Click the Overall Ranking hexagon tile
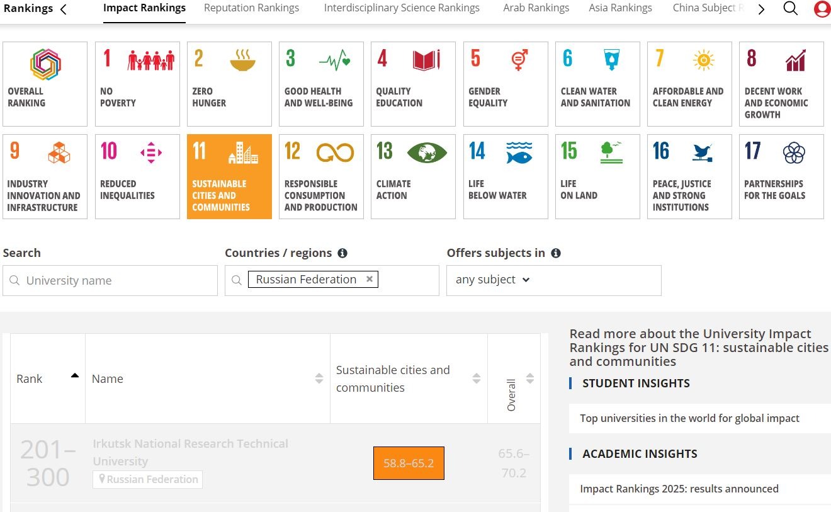831x512 pixels. tap(45, 84)
